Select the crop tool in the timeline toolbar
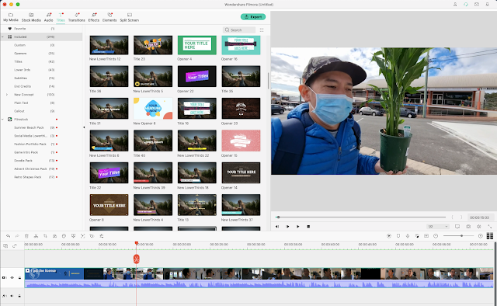This screenshot has width=497, height=306. [x=45, y=236]
